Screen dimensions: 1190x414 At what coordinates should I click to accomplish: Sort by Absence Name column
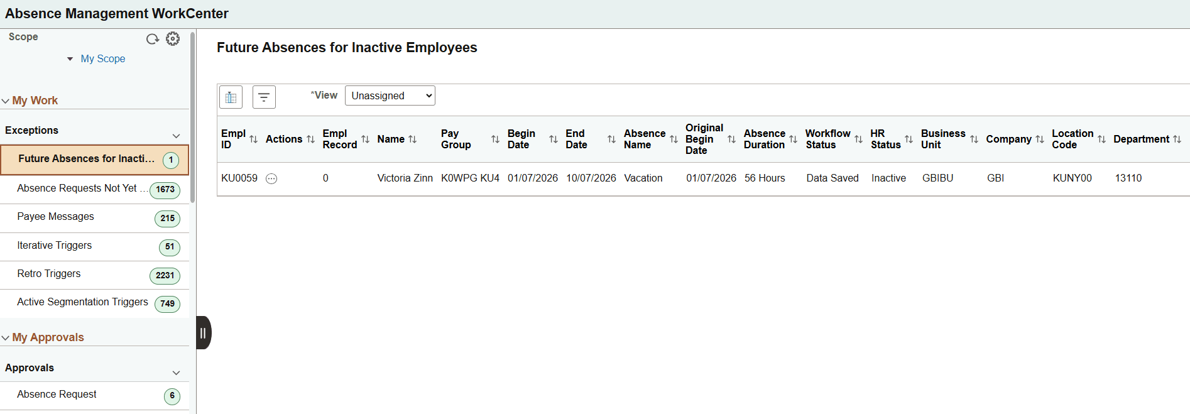[674, 139]
